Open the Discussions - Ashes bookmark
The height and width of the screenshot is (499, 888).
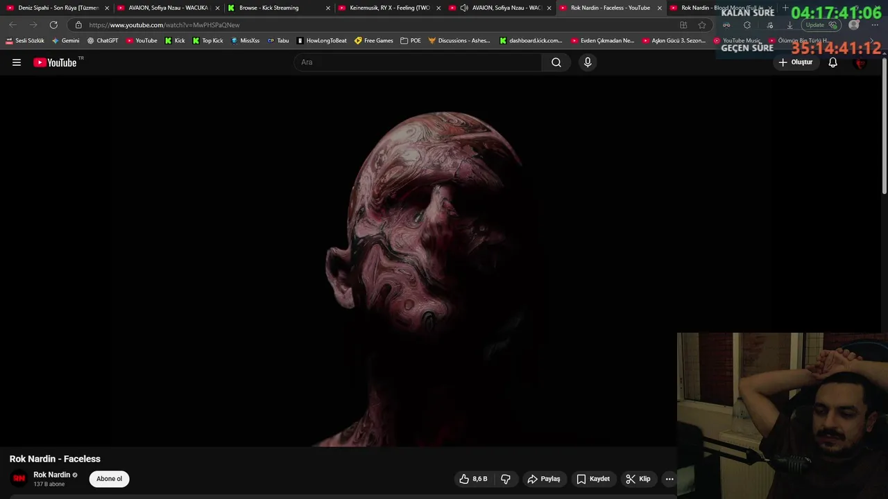[x=459, y=41]
